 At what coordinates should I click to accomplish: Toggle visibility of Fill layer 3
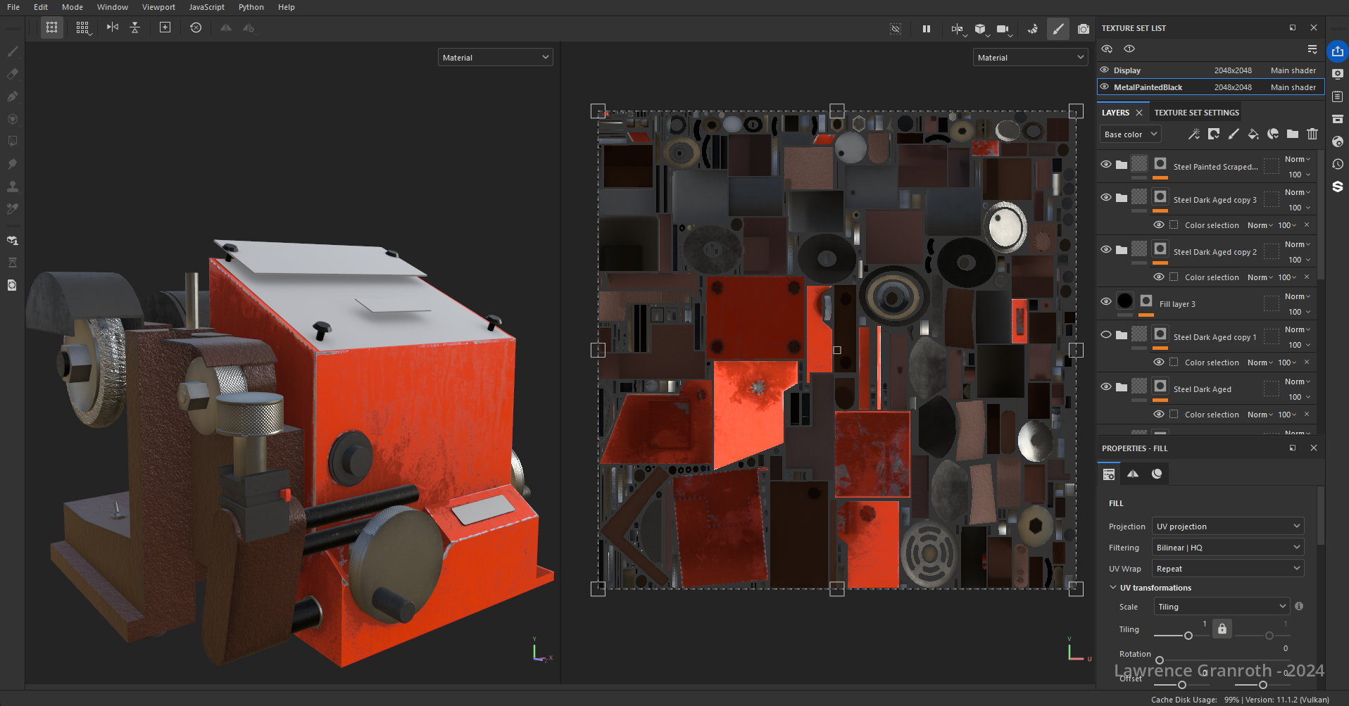1106,301
